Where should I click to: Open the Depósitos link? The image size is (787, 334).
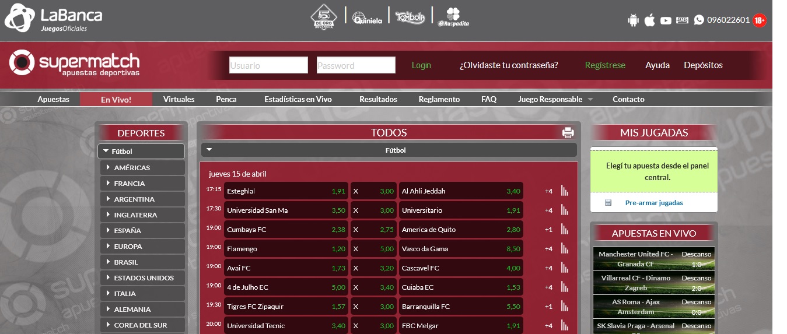[703, 65]
